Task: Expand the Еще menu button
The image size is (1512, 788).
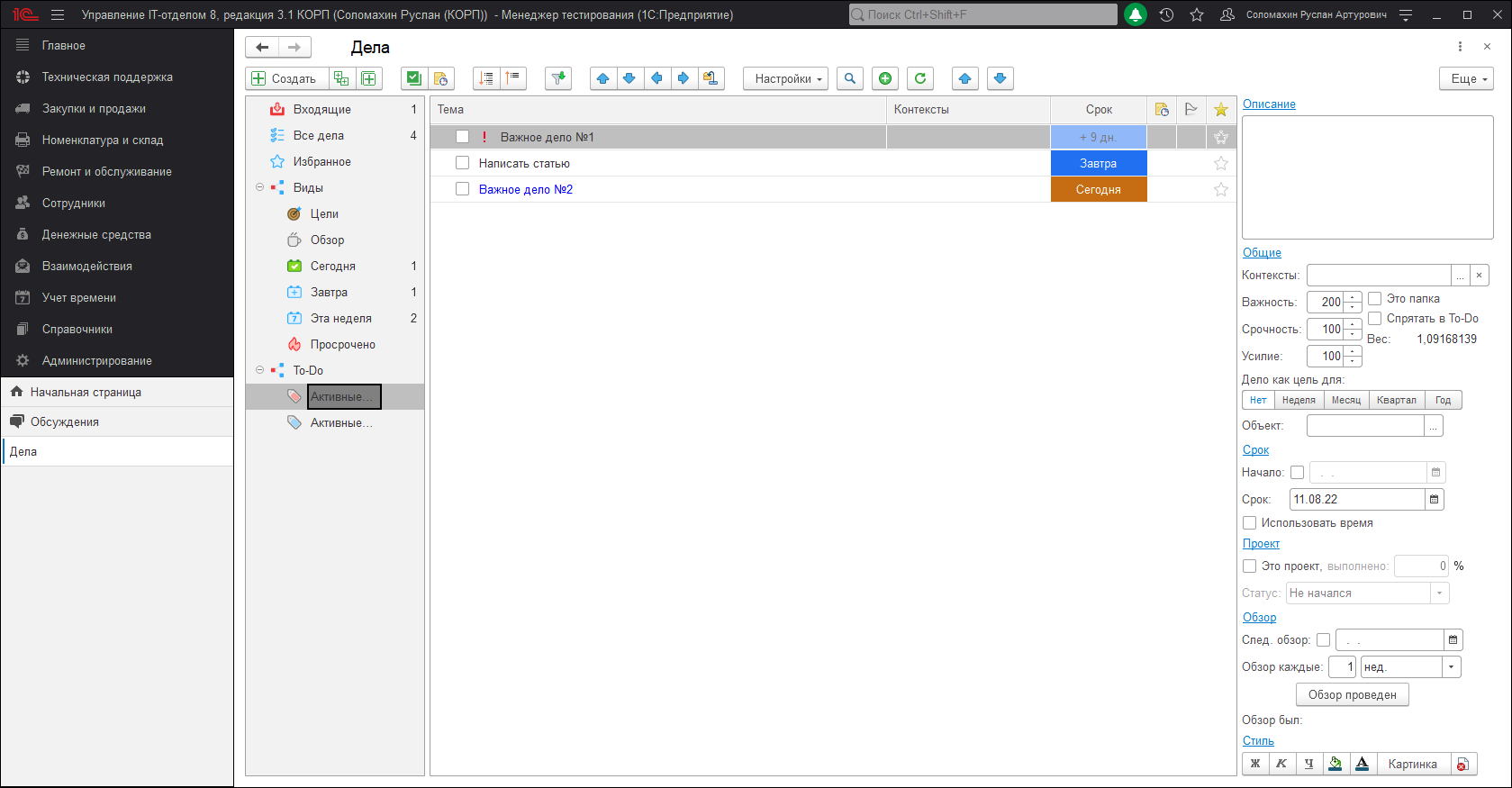Action: pyautogui.click(x=1465, y=78)
